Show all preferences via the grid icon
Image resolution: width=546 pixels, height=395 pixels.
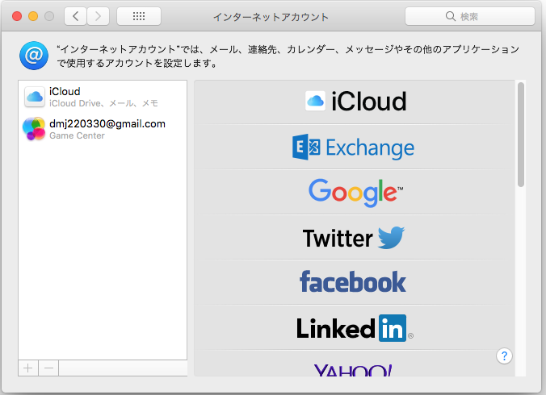pyautogui.click(x=139, y=16)
